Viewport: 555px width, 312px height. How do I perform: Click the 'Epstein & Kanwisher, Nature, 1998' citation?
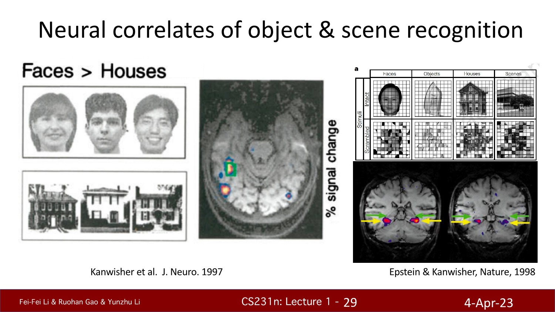tap(462, 272)
